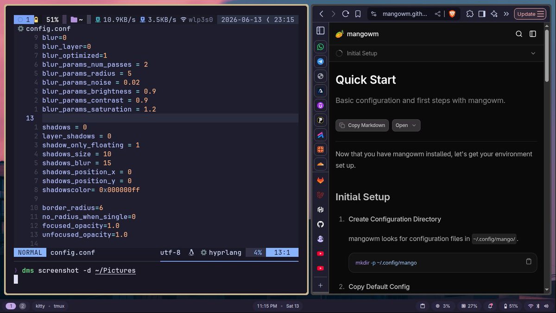This screenshot has width=556, height=313.
Task: Click the 'shadow_only_floating = 1' line
Action: click(x=91, y=145)
